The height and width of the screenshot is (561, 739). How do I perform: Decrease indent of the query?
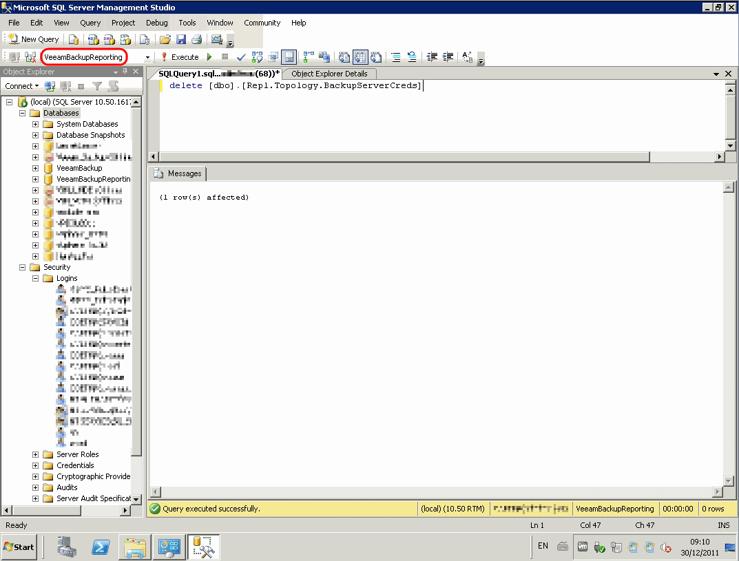click(x=432, y=57)
